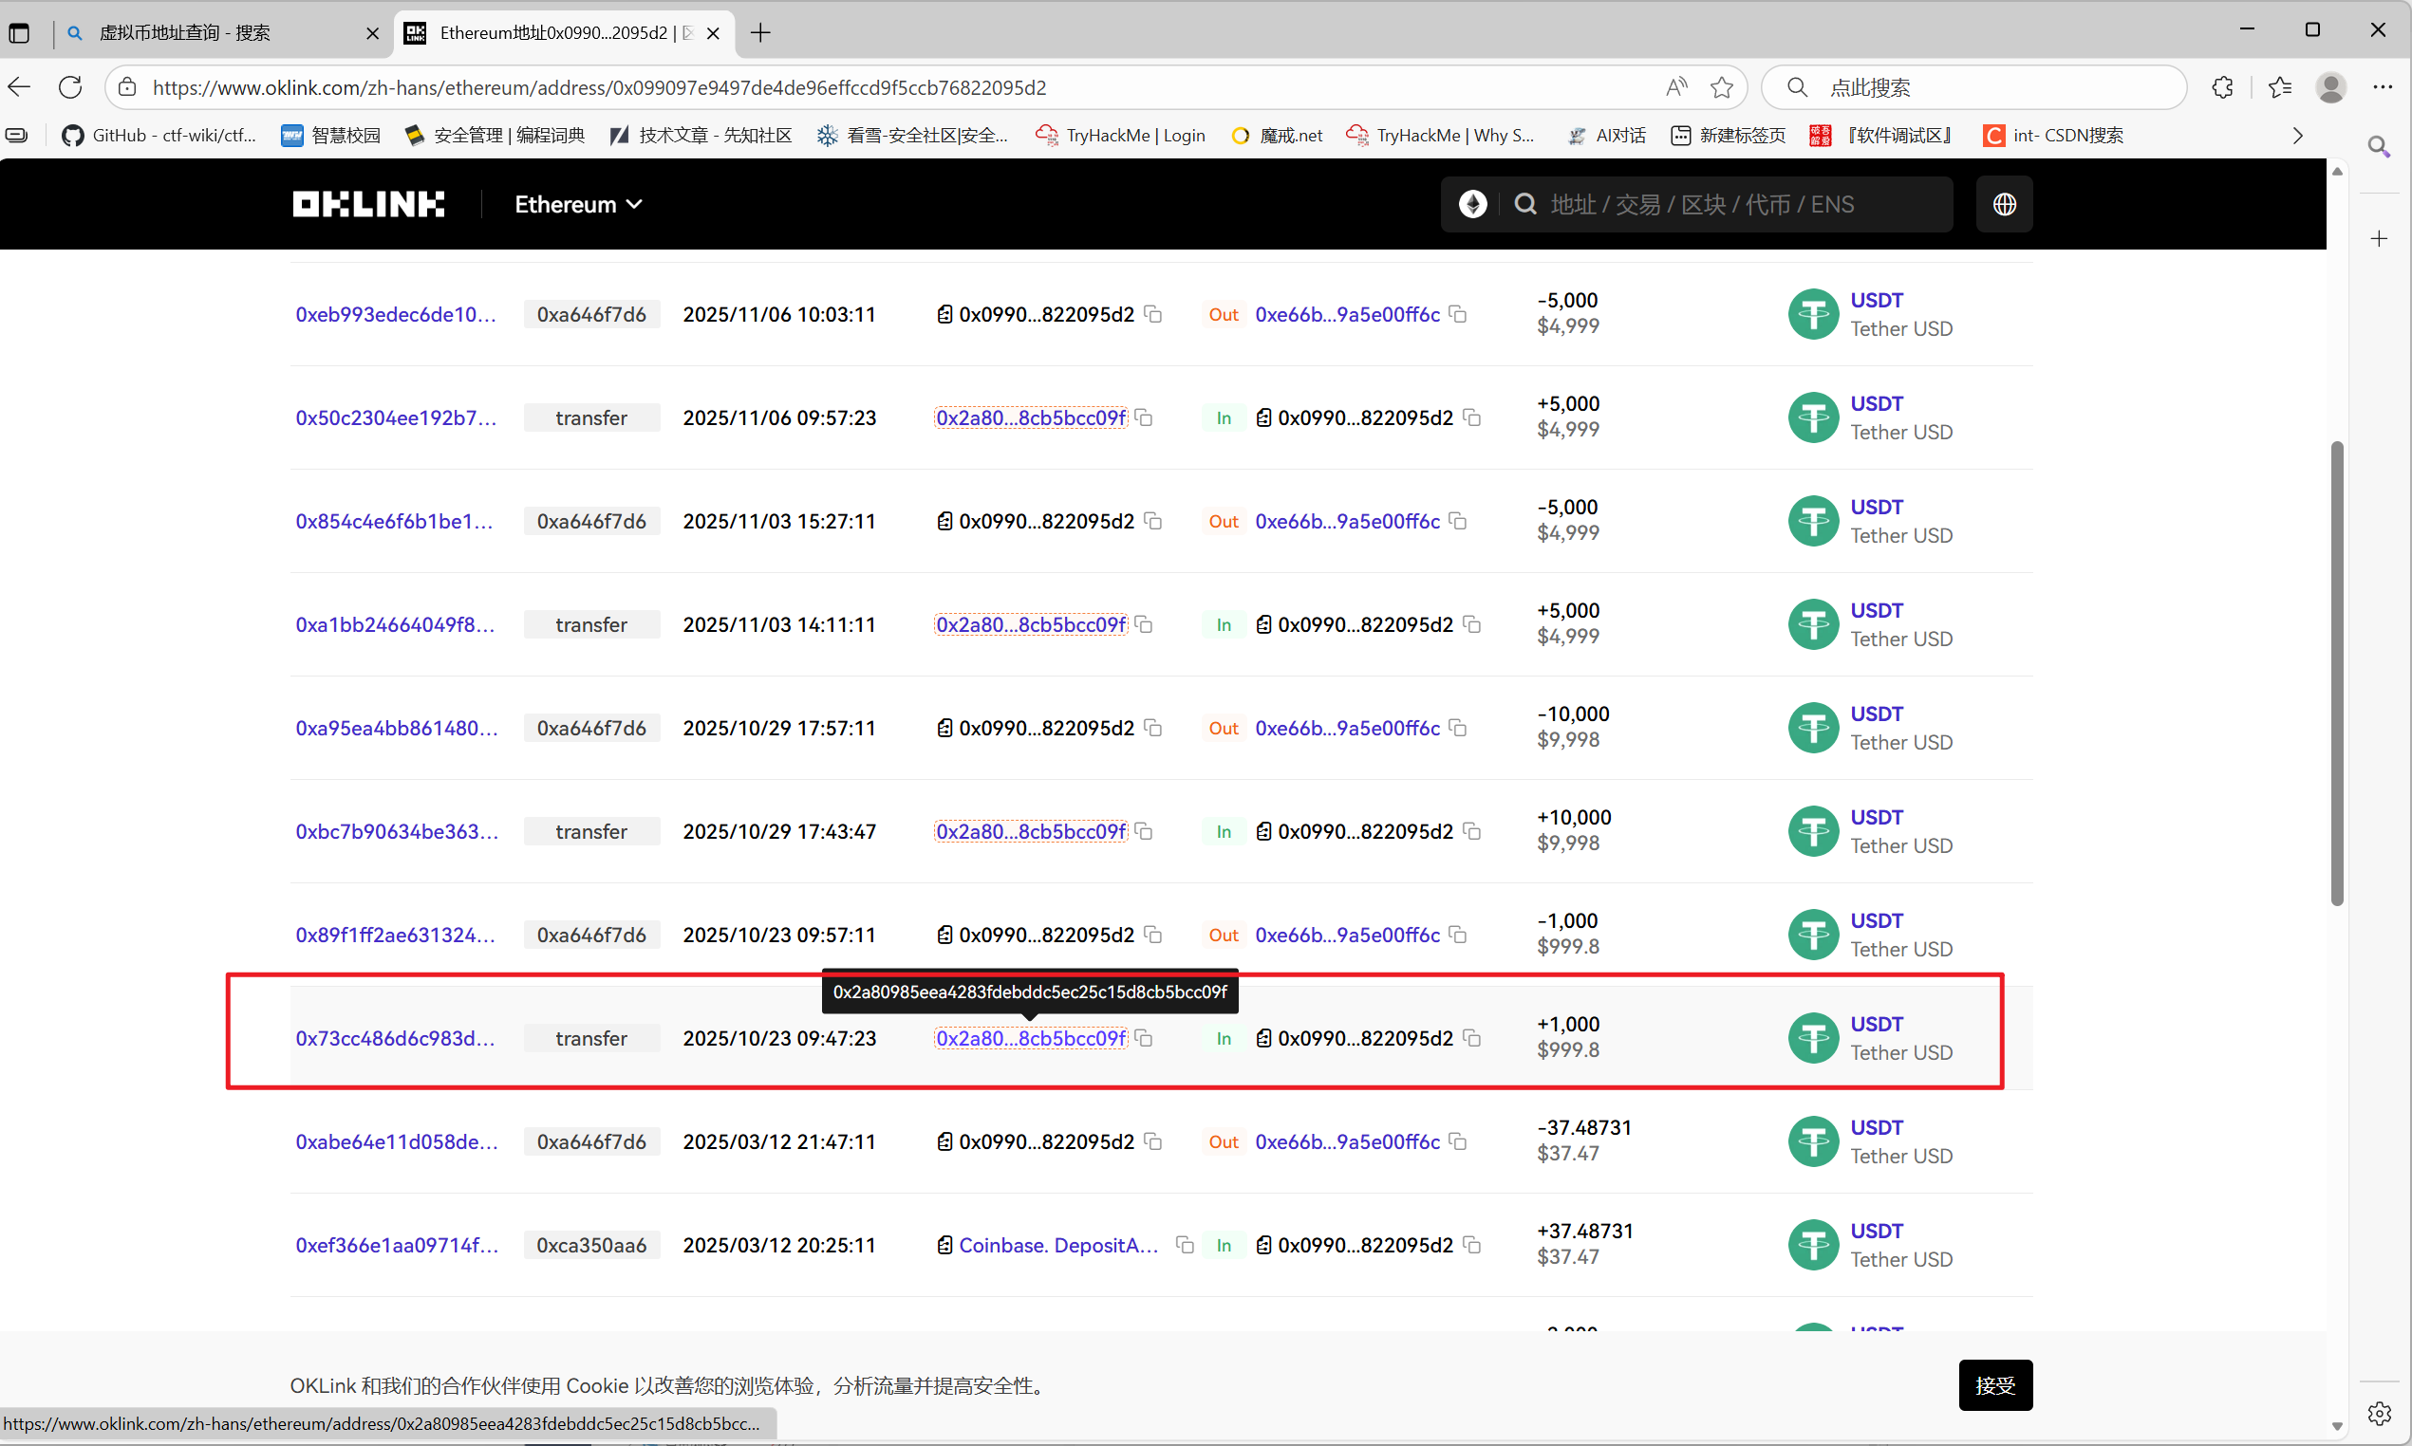Accept cookies with the 接受 button
This screenshot has width=2412, height=1446.
(x=1994, y=1384)
